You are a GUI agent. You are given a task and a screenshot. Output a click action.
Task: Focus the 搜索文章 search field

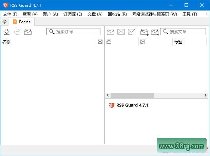[x=183, y=32]
